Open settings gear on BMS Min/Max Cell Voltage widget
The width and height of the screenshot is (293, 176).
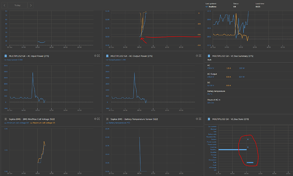[x=94, y=119]
